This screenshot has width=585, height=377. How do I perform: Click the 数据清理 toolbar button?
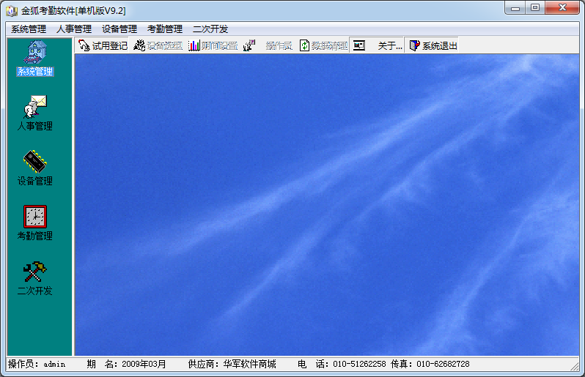323,46
